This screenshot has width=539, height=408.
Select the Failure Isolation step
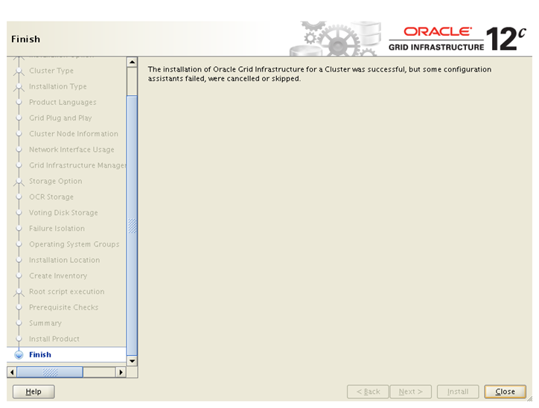point(57,229)
